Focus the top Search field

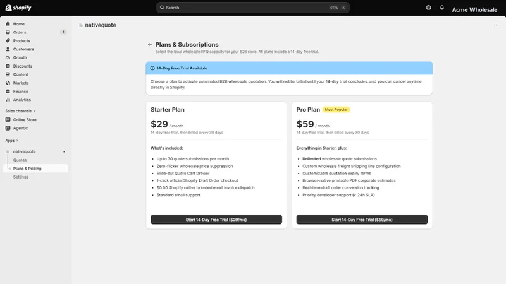252,8
